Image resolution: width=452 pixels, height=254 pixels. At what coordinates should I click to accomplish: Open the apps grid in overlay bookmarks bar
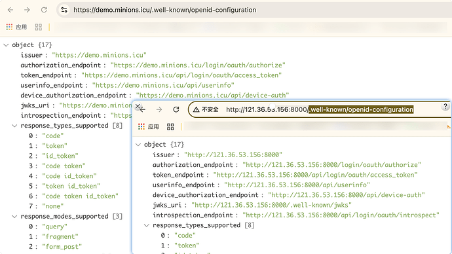[141, 127]
